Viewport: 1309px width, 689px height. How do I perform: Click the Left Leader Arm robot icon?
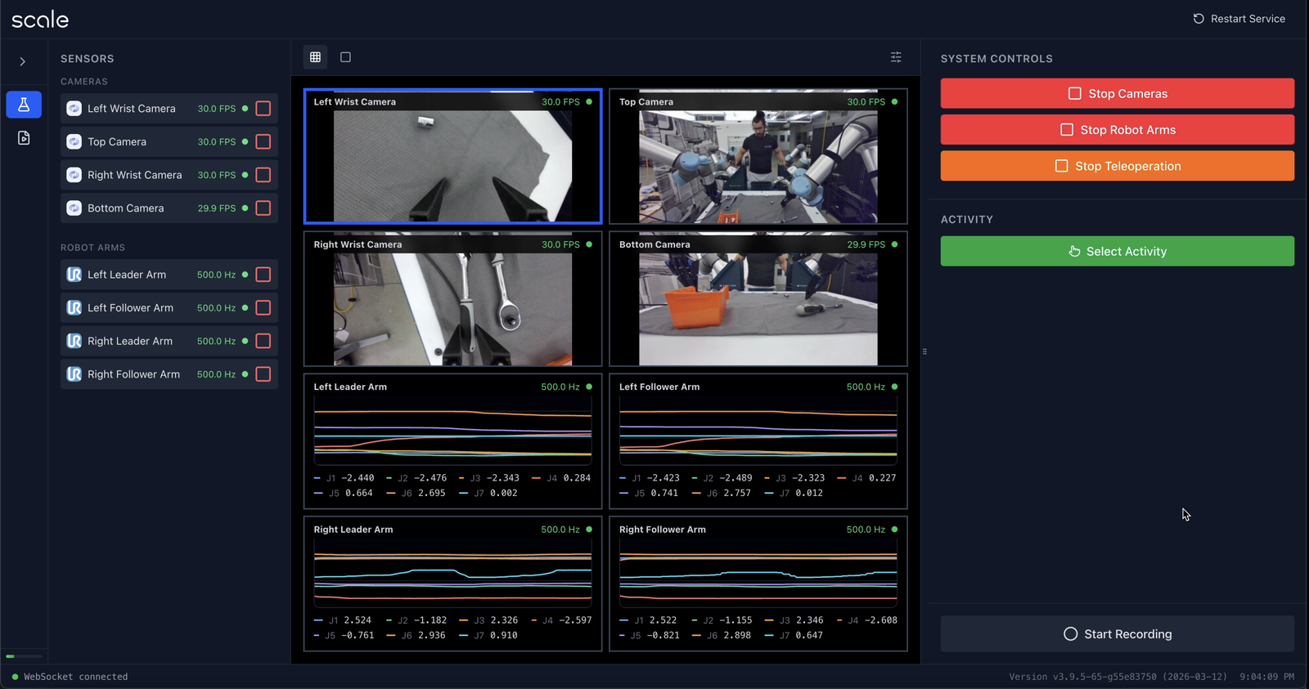[74, 275]
